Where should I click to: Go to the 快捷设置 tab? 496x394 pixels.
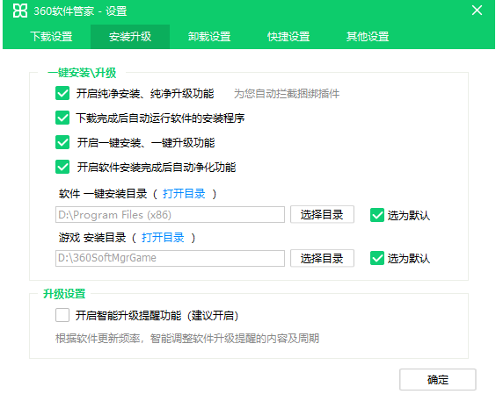point(288,37)
